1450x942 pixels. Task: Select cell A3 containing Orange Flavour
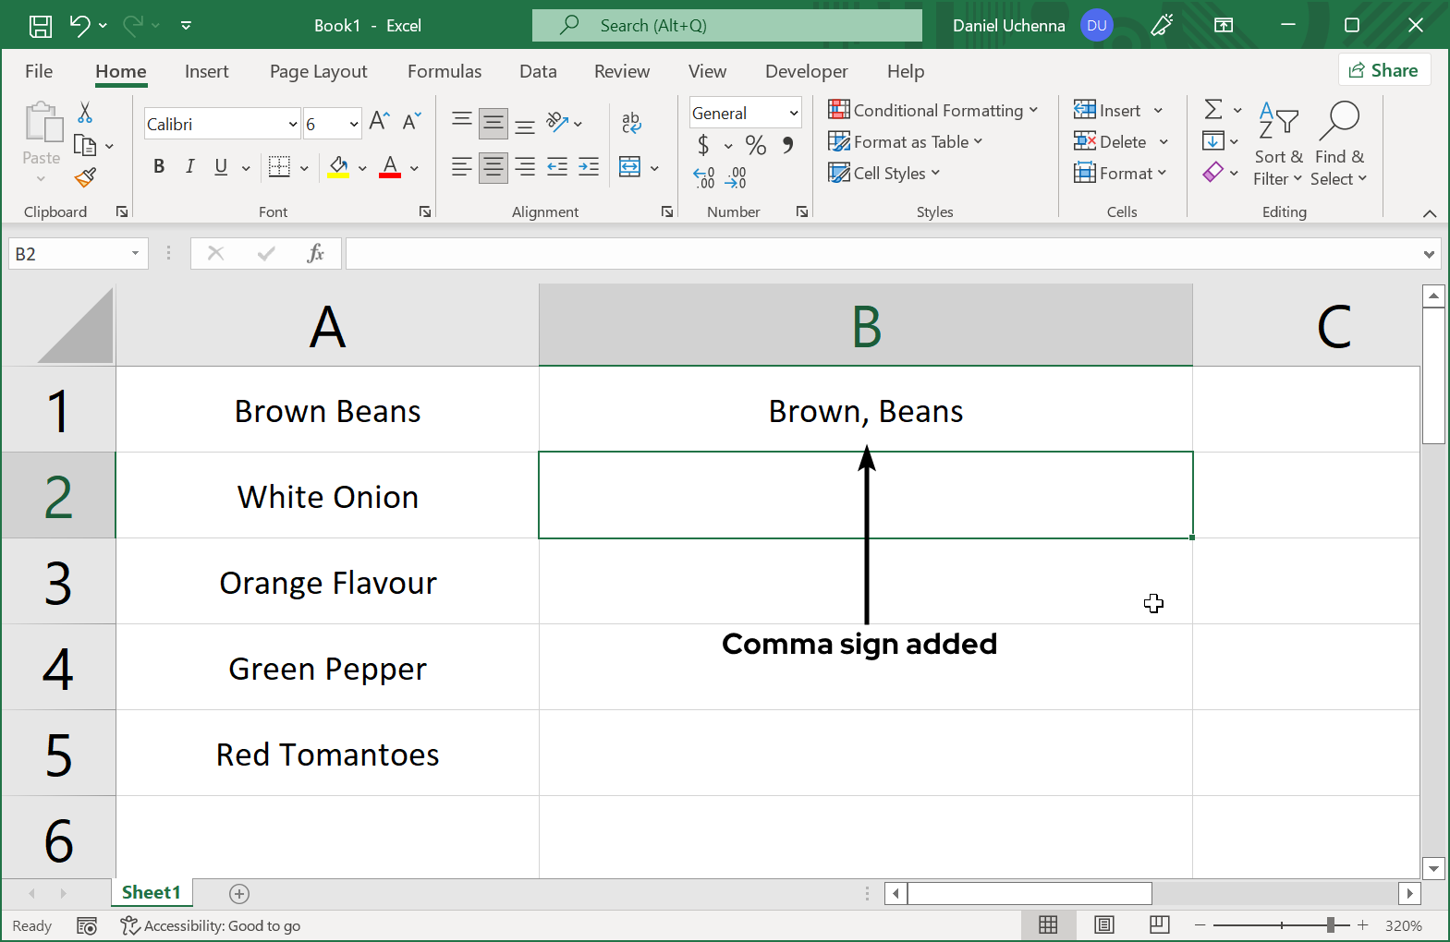(x=327, y=583)
